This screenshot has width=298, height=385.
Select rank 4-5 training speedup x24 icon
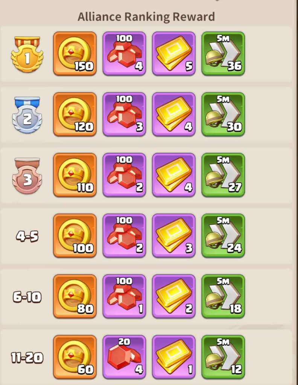[x=223, y=235]
